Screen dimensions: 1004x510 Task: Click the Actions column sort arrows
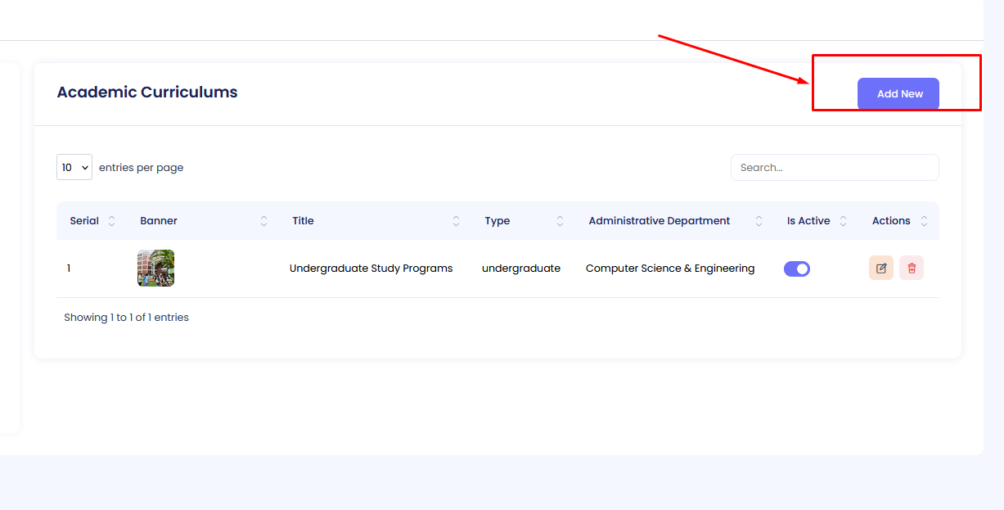coord(924,221)
